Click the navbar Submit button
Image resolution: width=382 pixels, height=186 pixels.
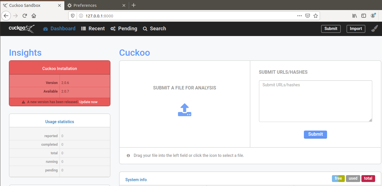[331, 29]
